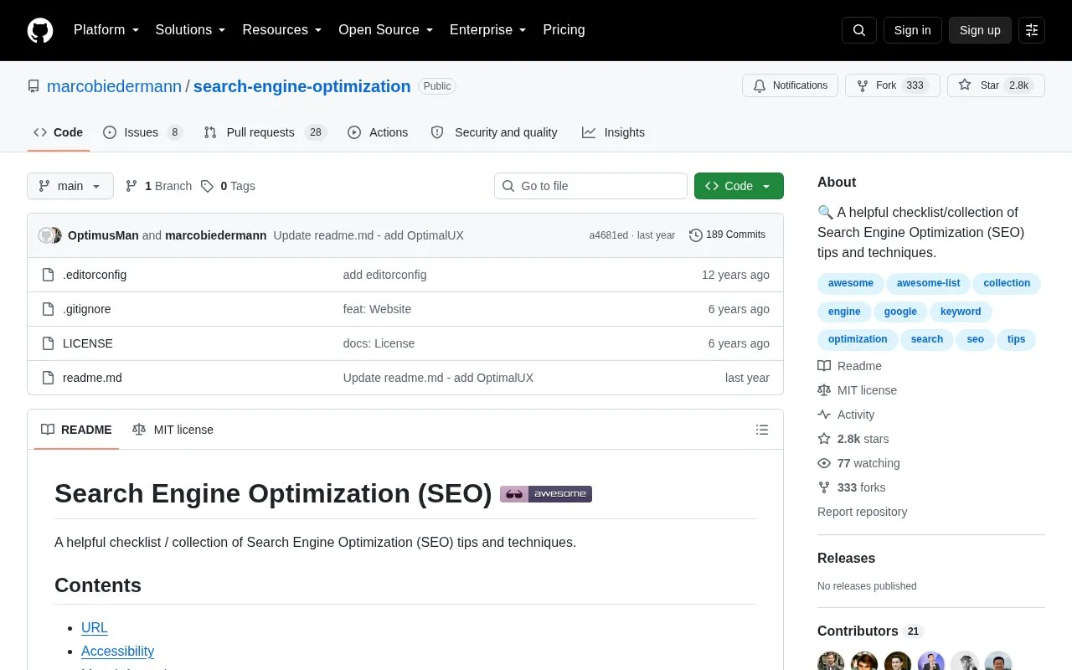The width and height of the screenshot is (1072, 670).
Task: Open the main branch selector dropdown
Action: (x=70, y=186)
